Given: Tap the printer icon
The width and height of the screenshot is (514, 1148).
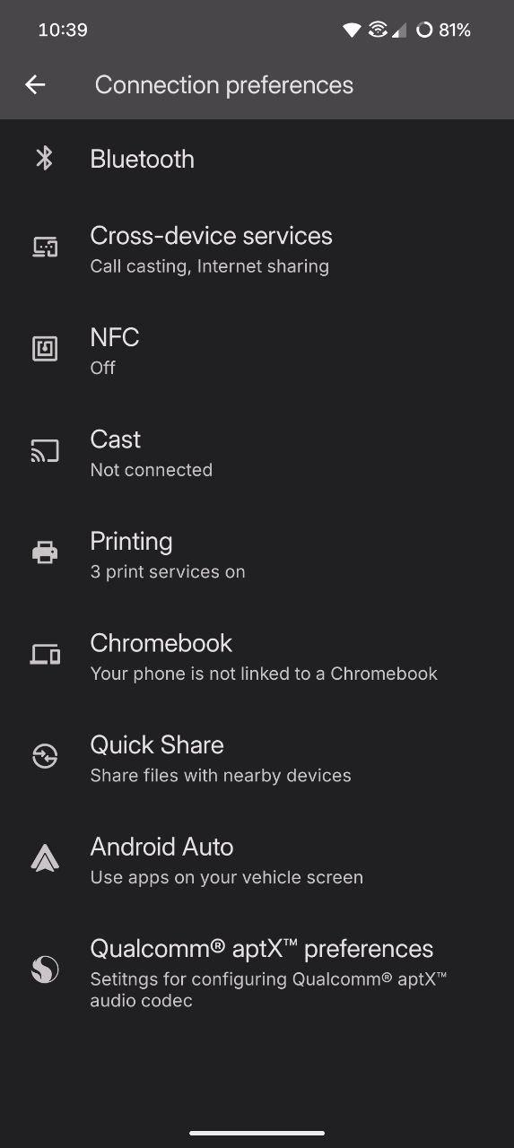Looking at the screenshot, I should [x=45, y=552].
